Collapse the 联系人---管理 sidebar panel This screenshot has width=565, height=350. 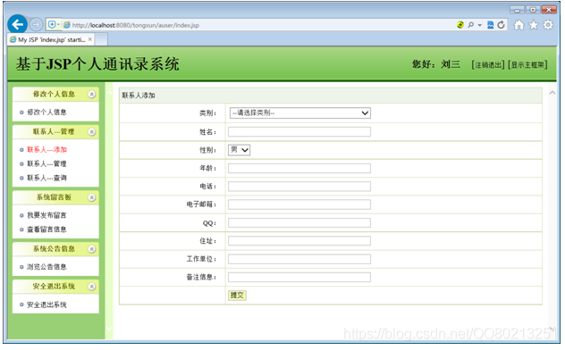91,132
